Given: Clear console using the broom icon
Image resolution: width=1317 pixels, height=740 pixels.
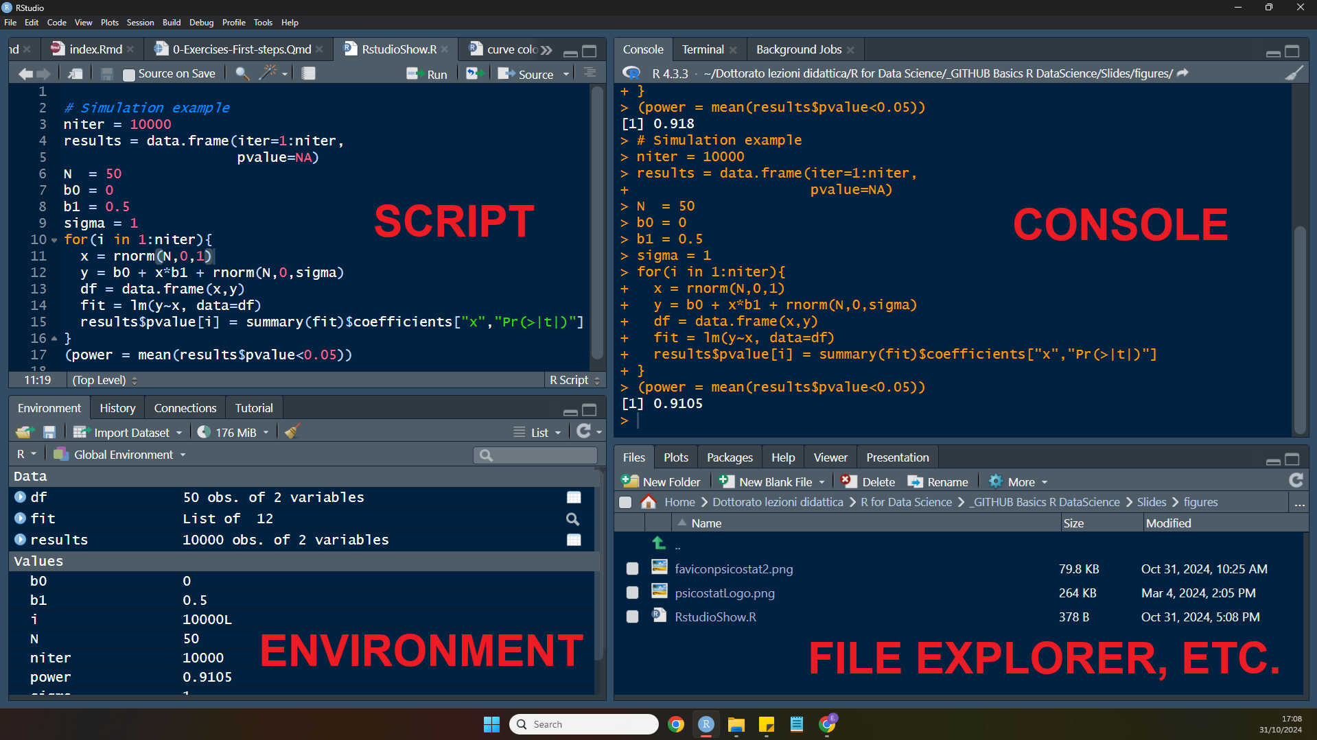Looking at the screenshot, I should pyautogui.click(x=1294, y=73).
